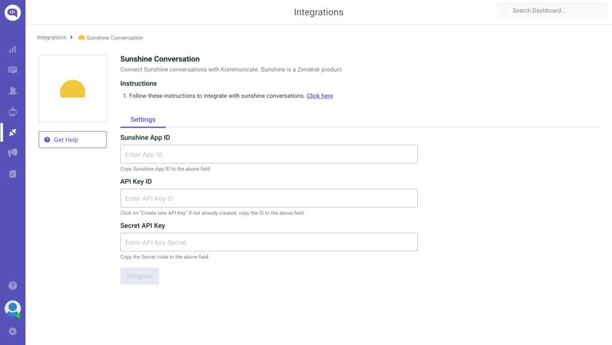Click the "Copy the Secret code" hint text

coord(164,257)
